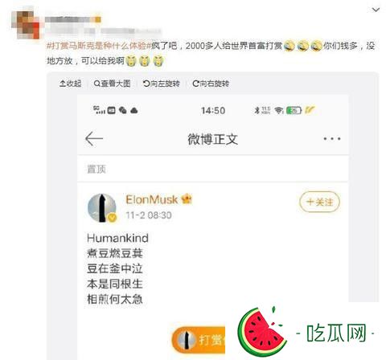Tap the battery indicator in status bar
Screen dimensions: 386x360
[294, 110]
